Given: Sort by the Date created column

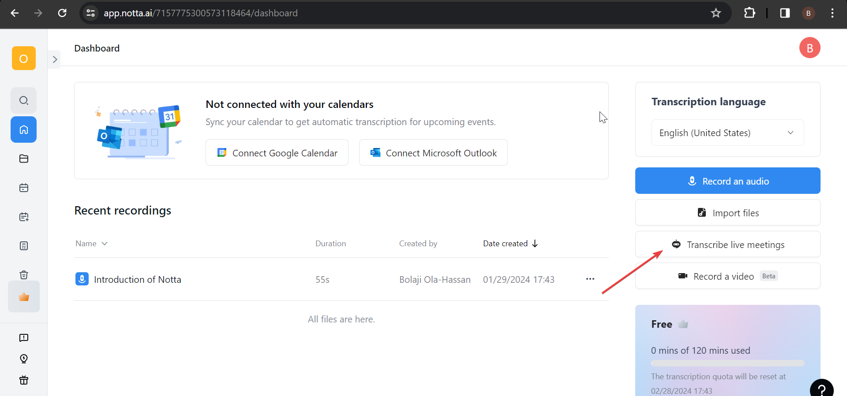Looking at the screenshot, I should coord(510,244).
